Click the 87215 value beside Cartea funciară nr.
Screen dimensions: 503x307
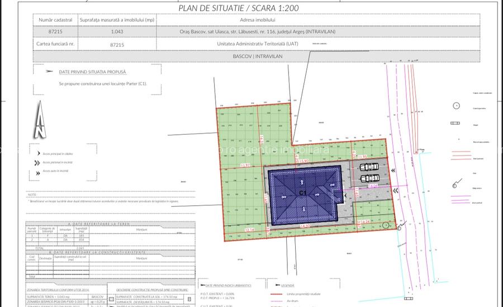point(117,45)
